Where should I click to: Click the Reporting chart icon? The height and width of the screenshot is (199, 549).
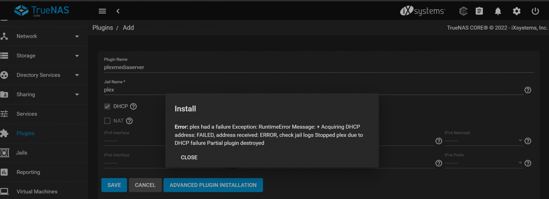[x=4, y=172]
